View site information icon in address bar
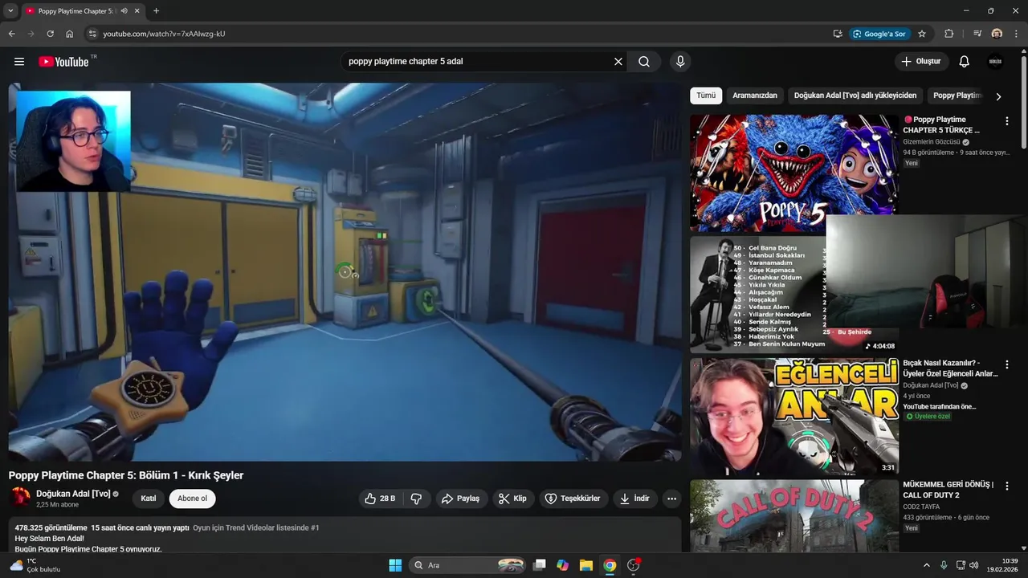 [x=92, y=34]
